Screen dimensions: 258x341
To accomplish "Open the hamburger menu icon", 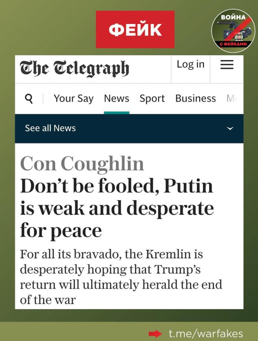I will [x=227, y=65].
